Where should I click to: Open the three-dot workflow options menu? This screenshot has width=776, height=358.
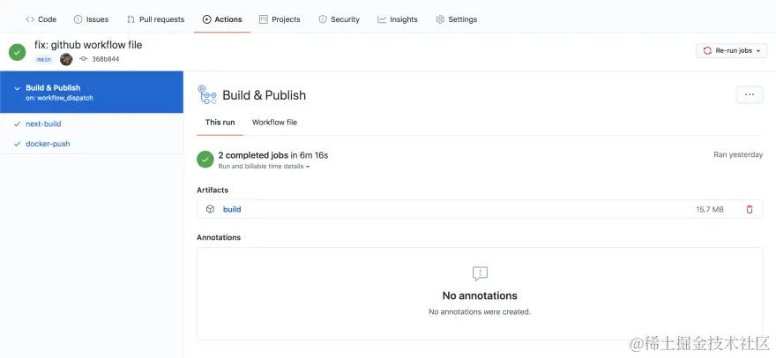(x=750, y=94)
